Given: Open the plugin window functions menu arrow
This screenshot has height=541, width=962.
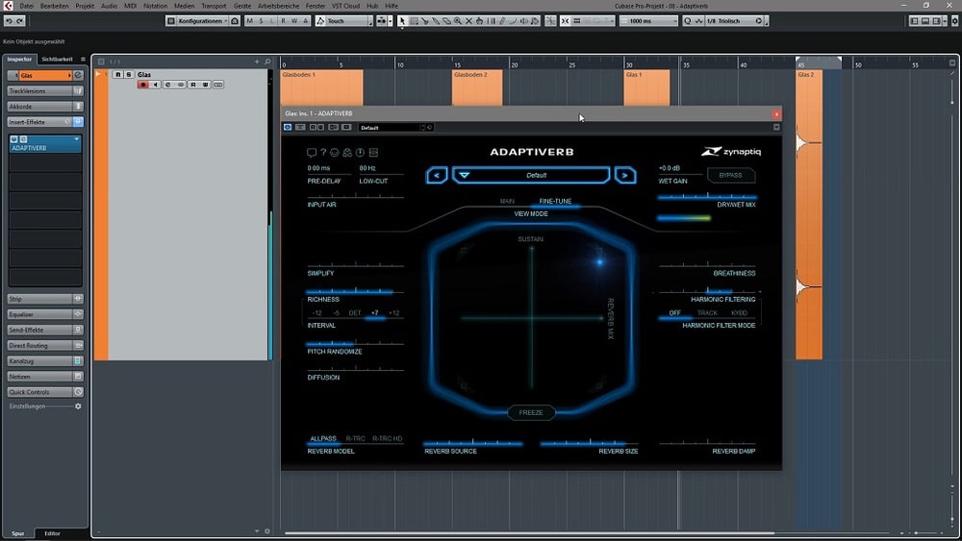Looking at the screenshot, I should (x=776, y=128).
